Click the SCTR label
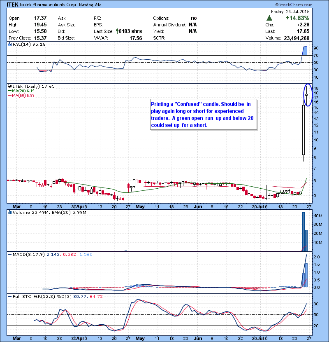 point(159,38)
